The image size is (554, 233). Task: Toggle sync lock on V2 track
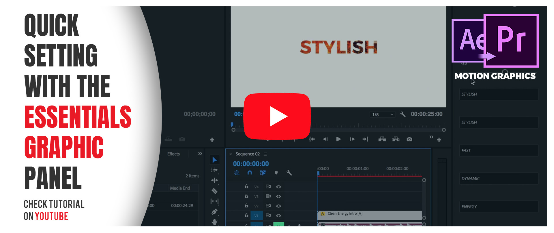268,206
